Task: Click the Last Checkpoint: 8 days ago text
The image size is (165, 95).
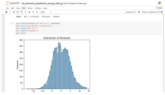Action: 75,3
